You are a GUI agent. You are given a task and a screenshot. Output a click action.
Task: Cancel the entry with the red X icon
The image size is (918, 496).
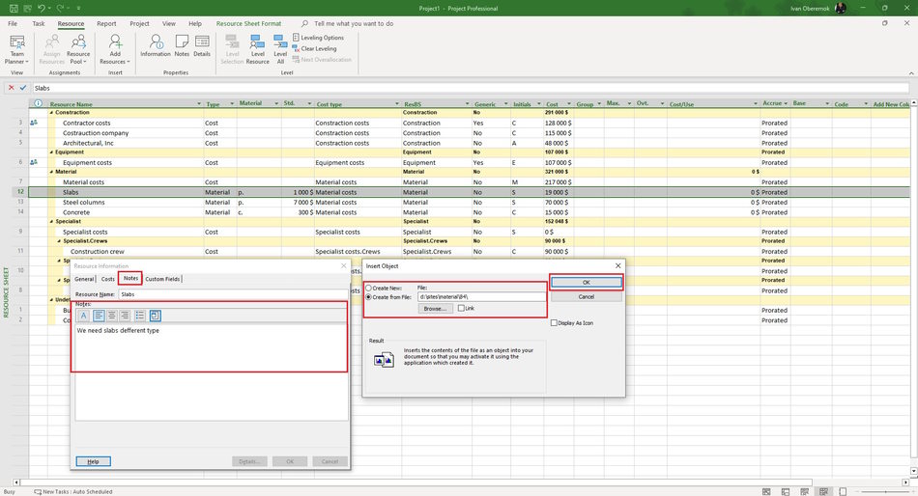pos(11,88)
